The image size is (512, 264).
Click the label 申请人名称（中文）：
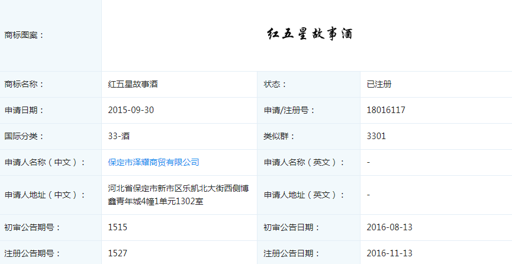click(x=45, y=162)
